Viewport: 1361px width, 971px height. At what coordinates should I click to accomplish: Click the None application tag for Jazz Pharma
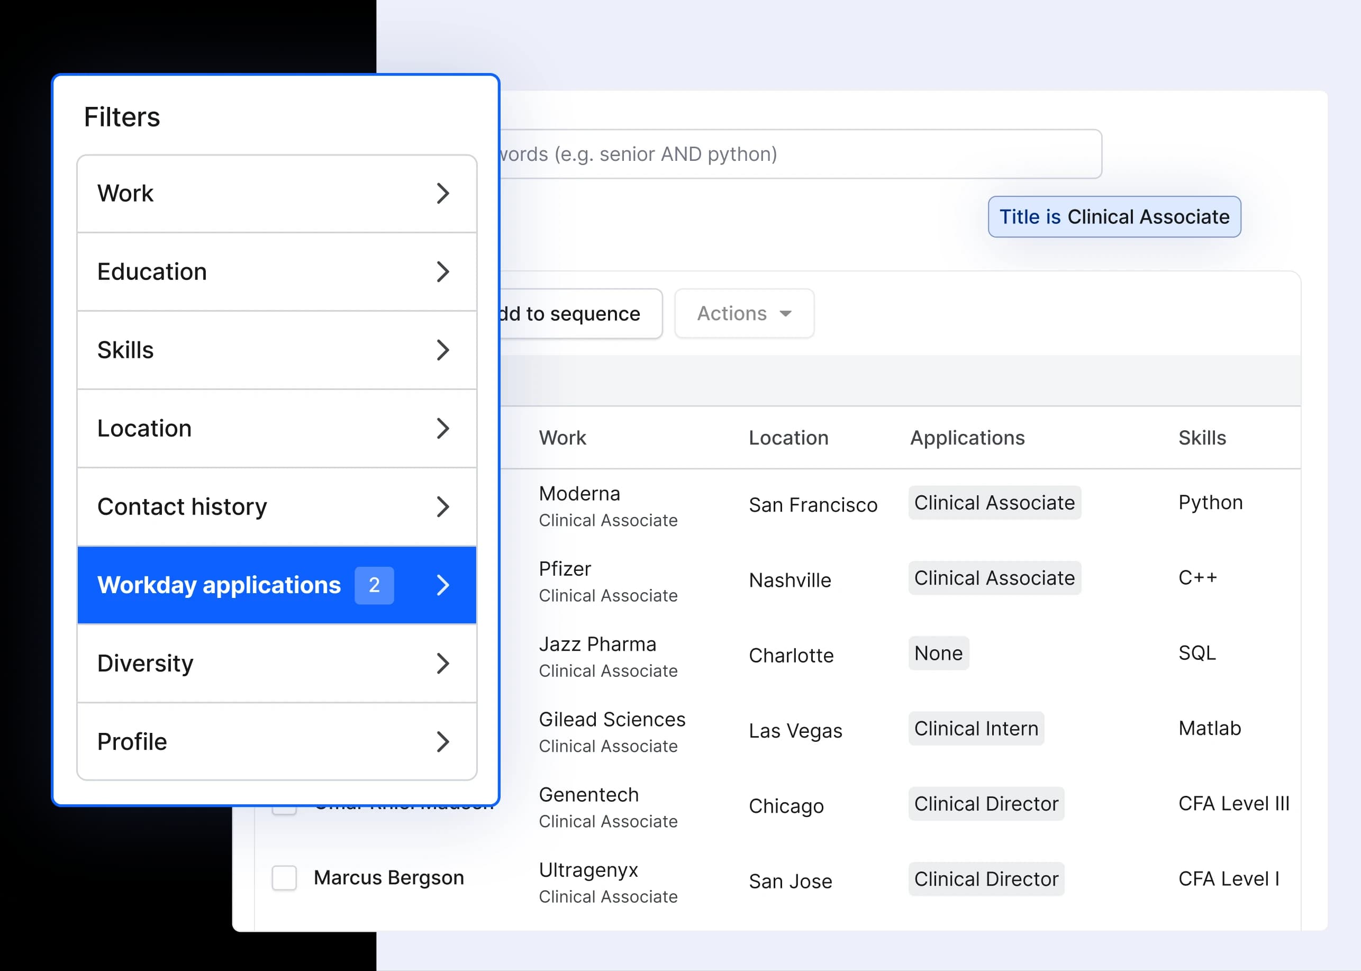(x=938, y=654)
